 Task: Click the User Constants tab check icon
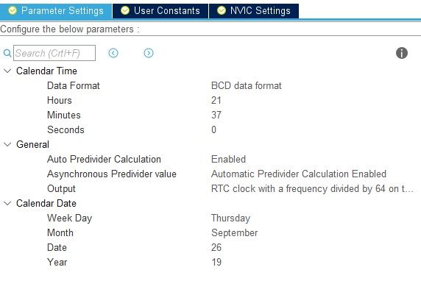click(125, 10)
